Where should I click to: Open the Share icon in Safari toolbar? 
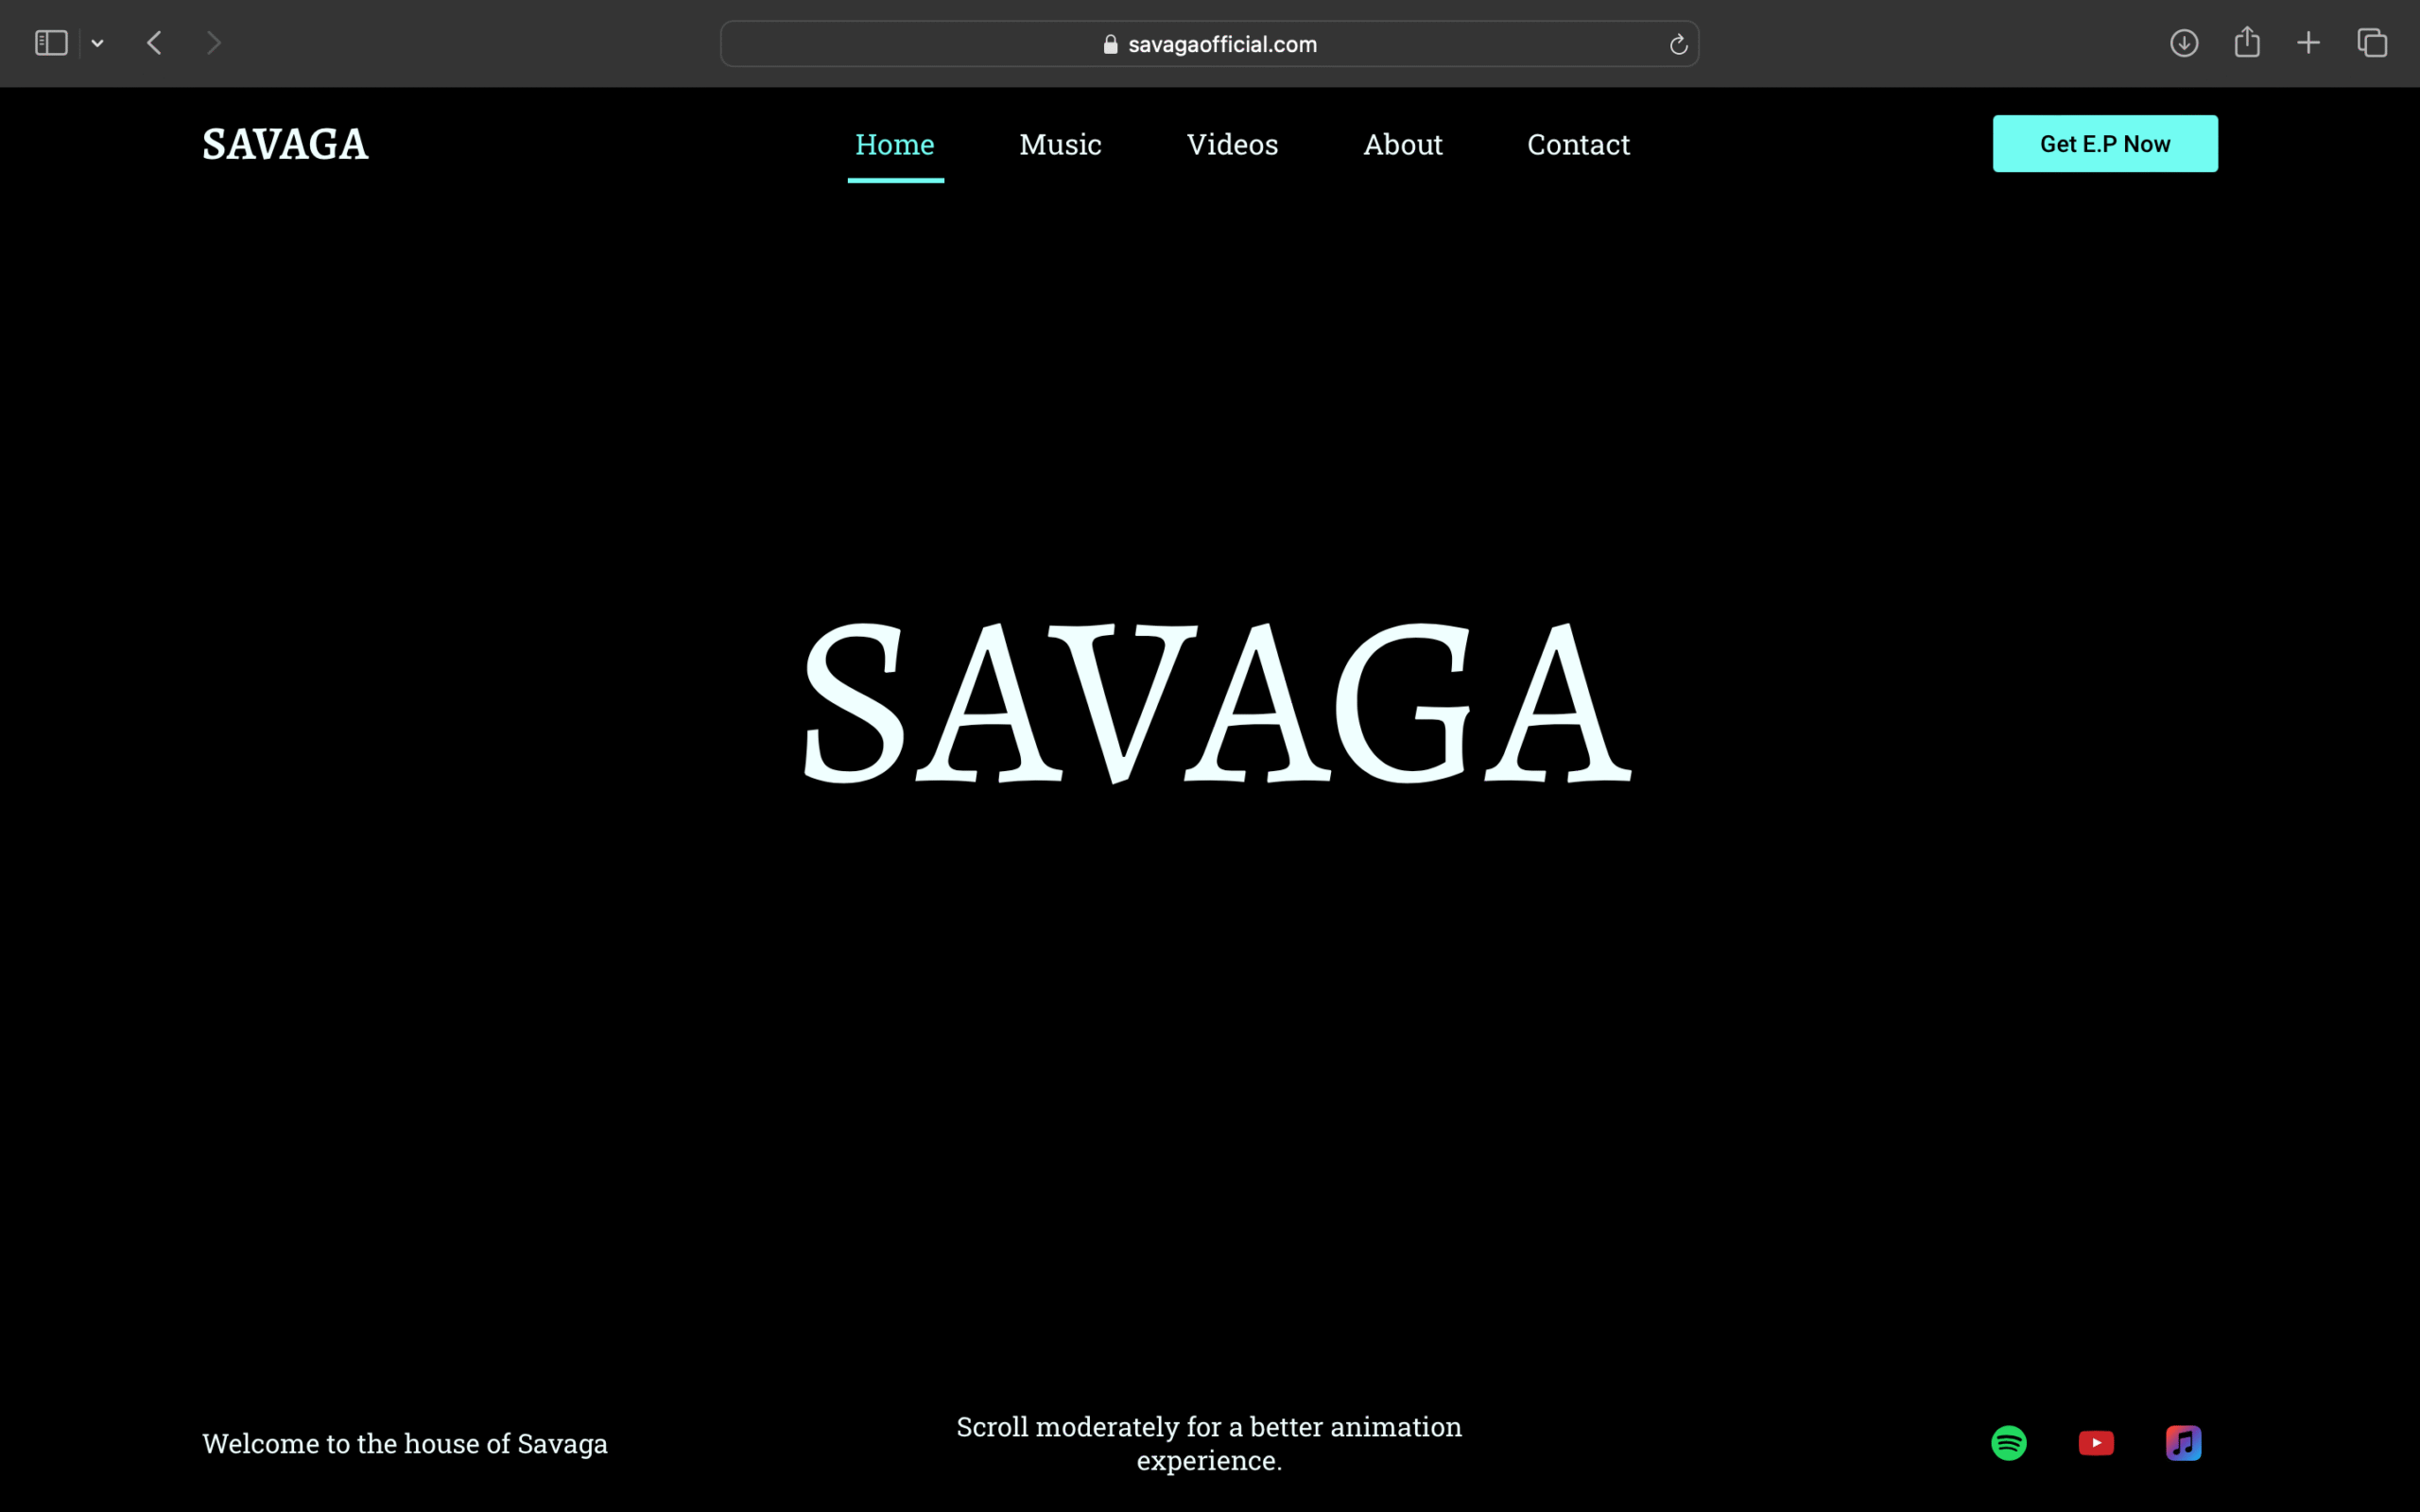point(2247,42)
